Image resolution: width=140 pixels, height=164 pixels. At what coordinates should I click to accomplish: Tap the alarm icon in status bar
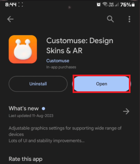click(x=98, y=5)
